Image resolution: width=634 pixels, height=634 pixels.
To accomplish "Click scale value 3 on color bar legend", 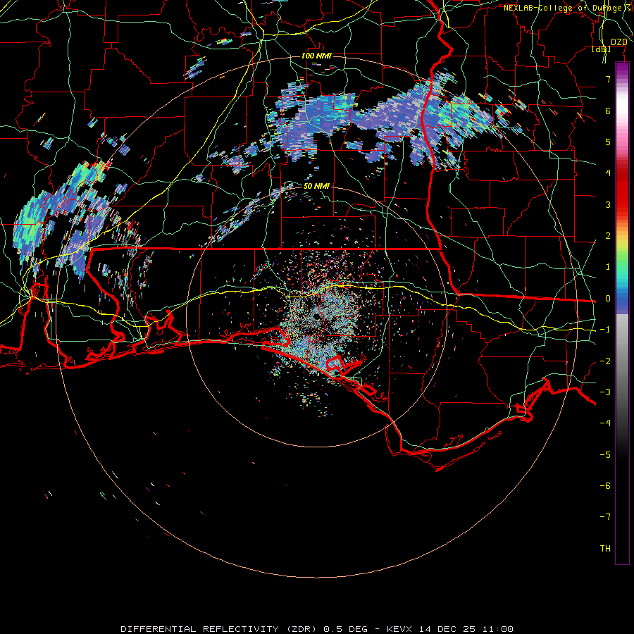I will (607, 204).
